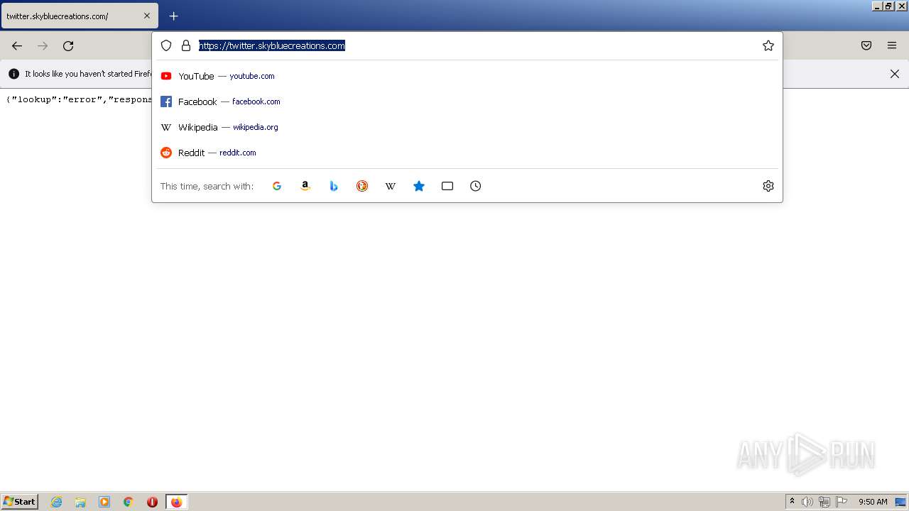
Task: Search with DuckDuckGo this time
Action: pos(362,186)
